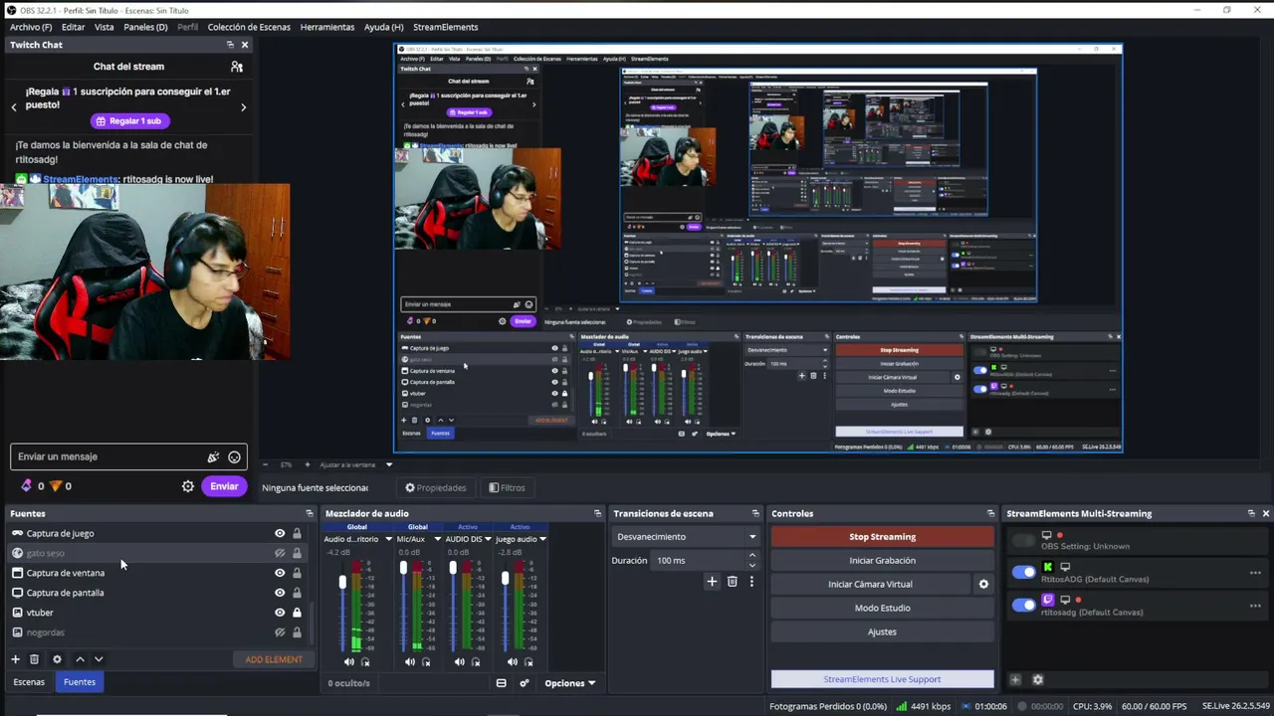
Task: Enable Modo Estudio
Action: click(882, 608)
